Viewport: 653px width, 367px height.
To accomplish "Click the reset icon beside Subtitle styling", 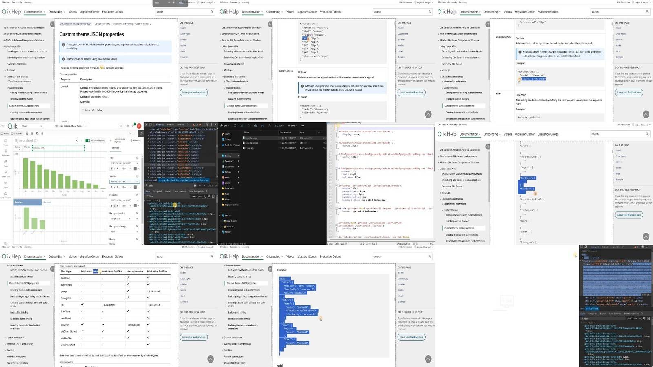I will [137, 176].
